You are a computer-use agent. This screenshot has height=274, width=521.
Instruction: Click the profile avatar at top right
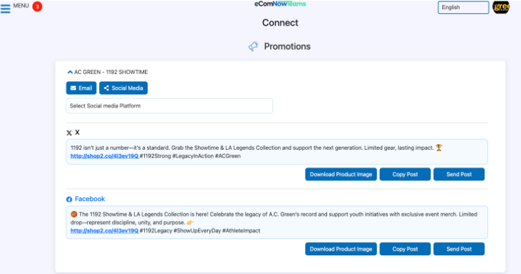tap(501, 7)
